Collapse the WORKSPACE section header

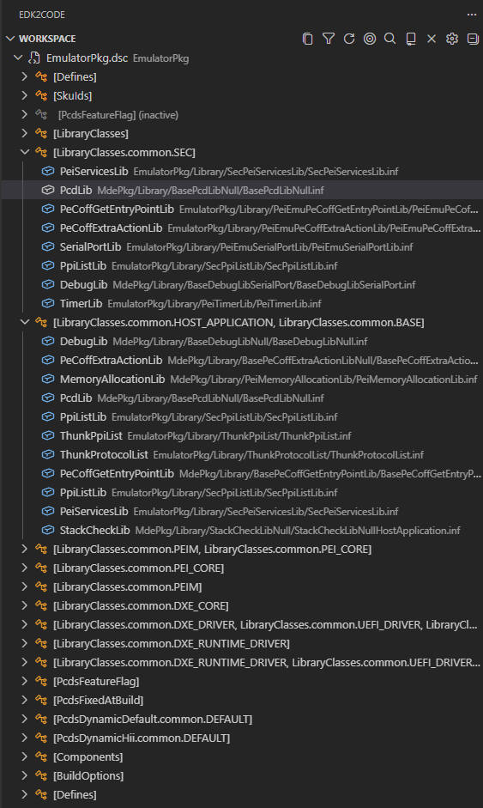(x=41, y=39)
